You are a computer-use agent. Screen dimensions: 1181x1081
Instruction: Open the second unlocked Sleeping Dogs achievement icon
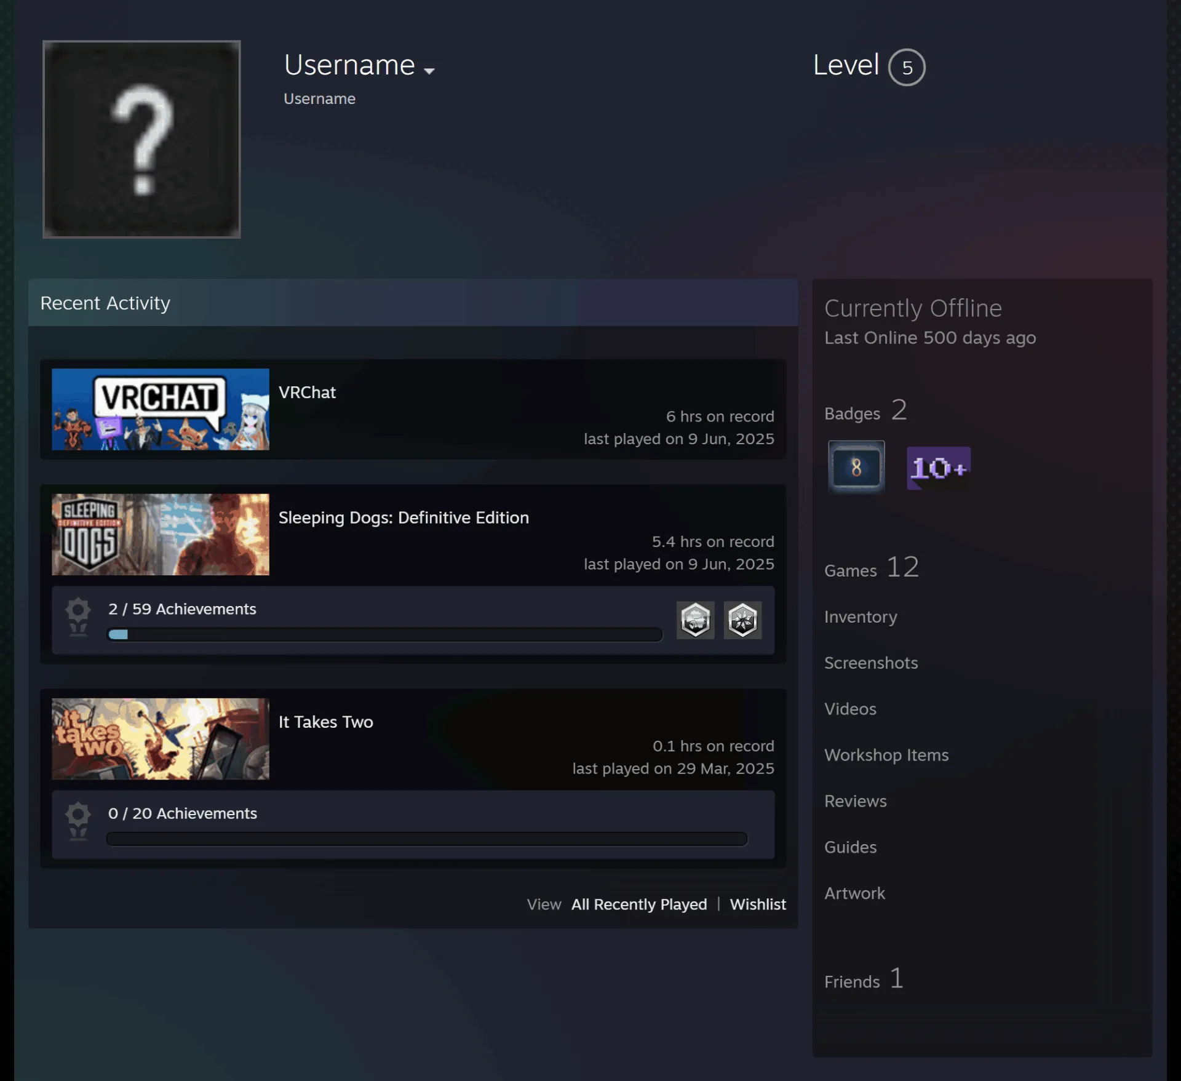pyautogui.click(x=742, y=620)
